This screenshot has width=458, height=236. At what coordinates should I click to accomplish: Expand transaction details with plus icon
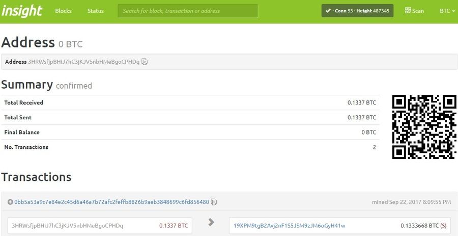(x=10, y=202)
